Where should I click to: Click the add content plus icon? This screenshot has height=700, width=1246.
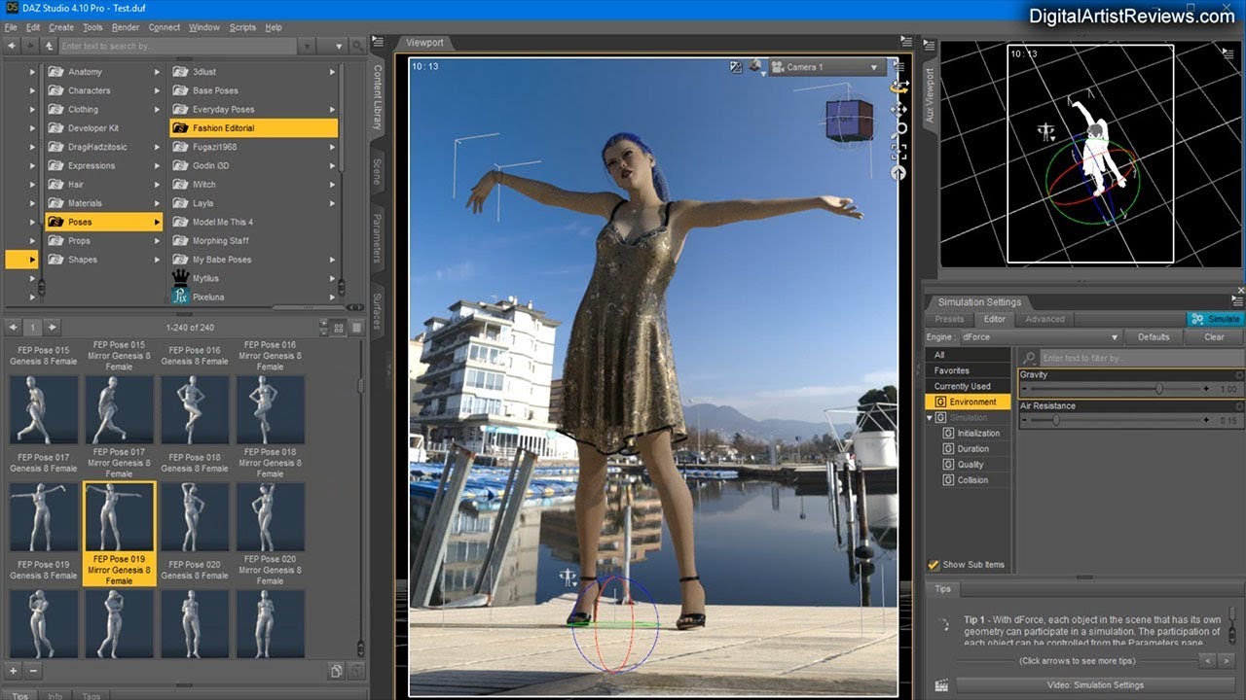coord(14,671)
